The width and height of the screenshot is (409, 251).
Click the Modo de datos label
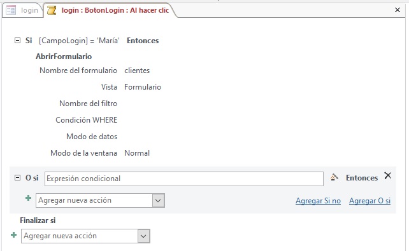tap(92, 137)
